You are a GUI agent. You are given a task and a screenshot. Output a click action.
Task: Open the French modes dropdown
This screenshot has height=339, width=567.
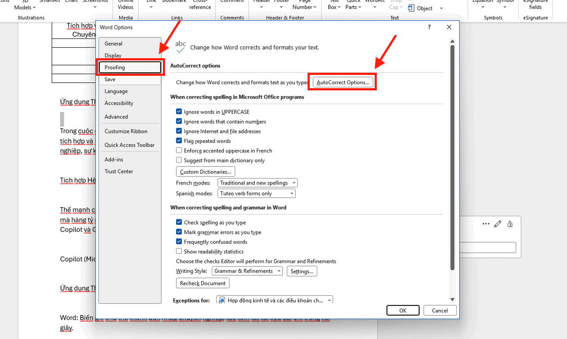click(258, 183)
